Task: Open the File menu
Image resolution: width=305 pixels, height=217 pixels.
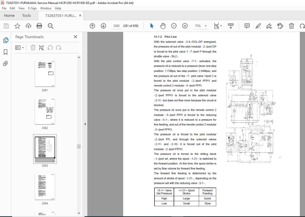Action: click(x=4, y=8)
